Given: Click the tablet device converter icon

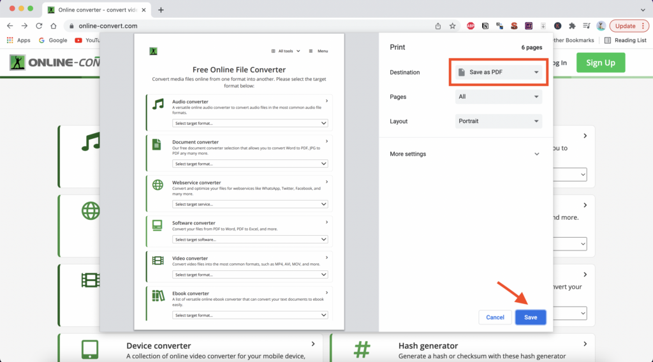Looking at the screenshot, I should pos(90,349).
